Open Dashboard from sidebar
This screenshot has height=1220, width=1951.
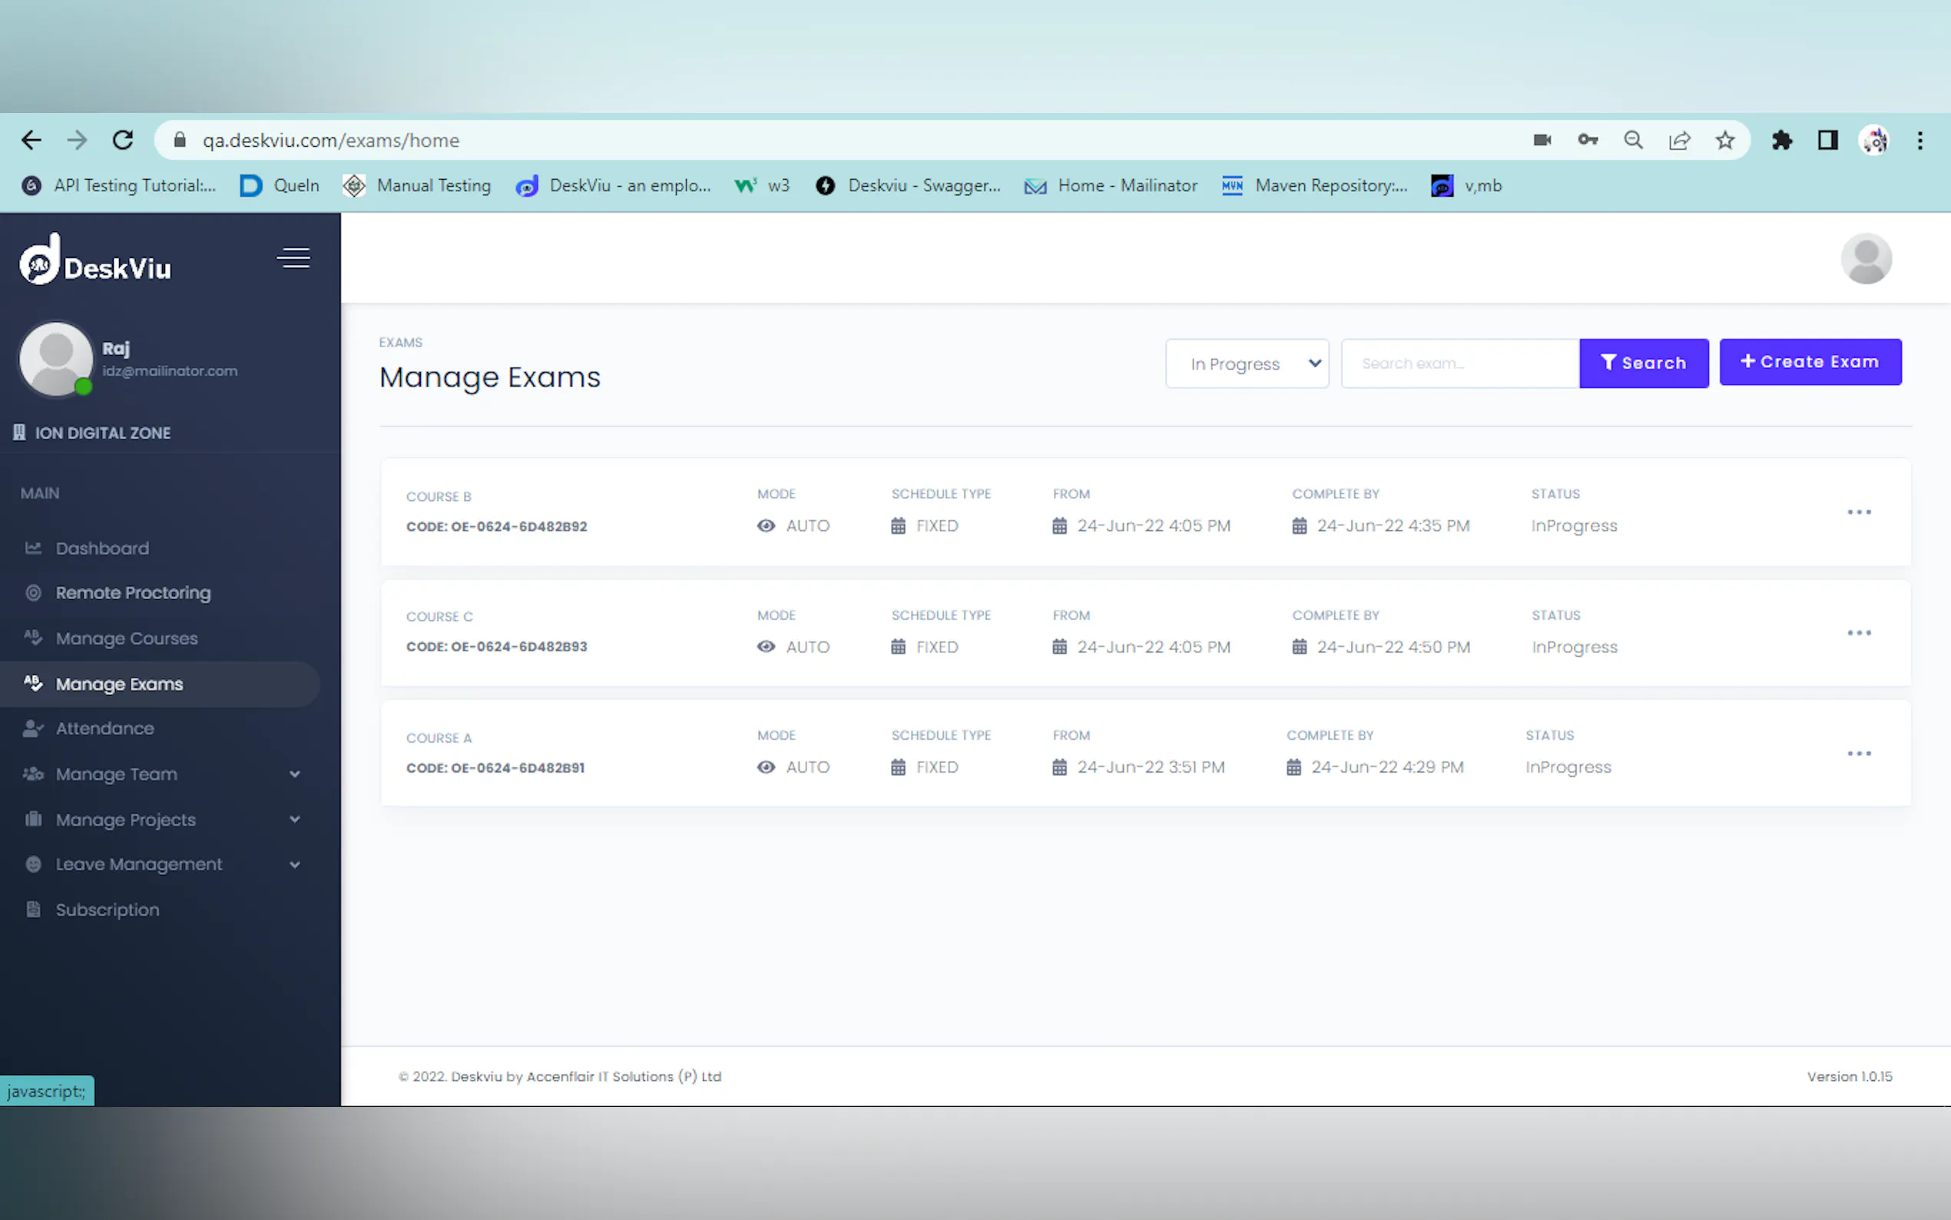coord(102,549)
